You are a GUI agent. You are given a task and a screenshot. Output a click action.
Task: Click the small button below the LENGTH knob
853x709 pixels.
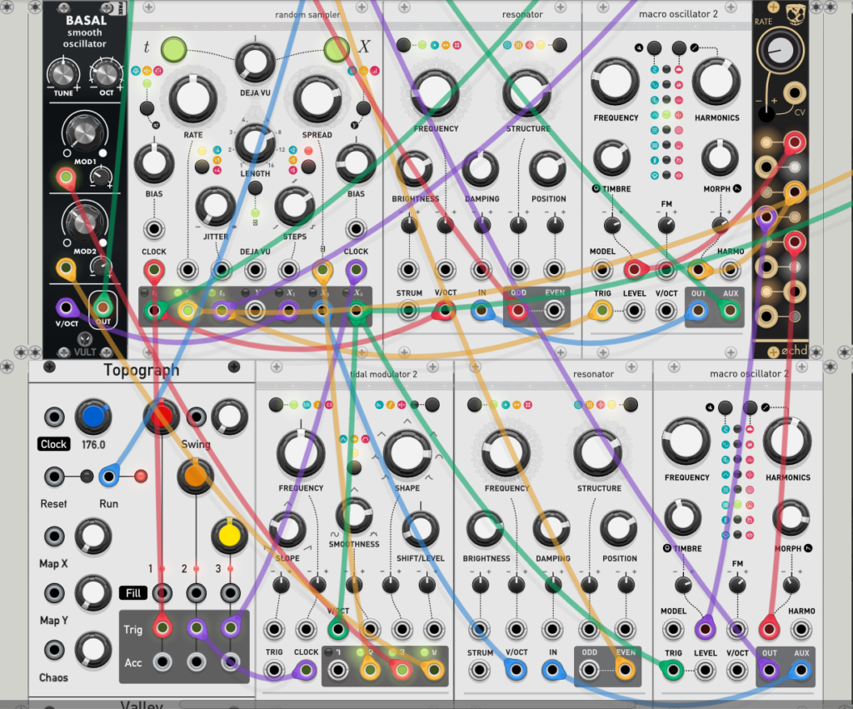tap(255, 188)
